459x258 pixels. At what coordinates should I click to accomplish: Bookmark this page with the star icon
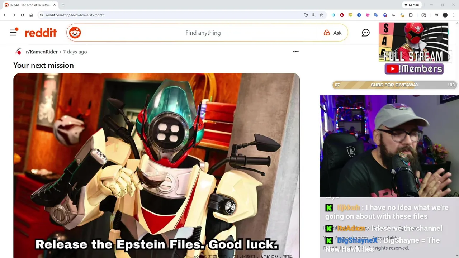pos(321,15)
